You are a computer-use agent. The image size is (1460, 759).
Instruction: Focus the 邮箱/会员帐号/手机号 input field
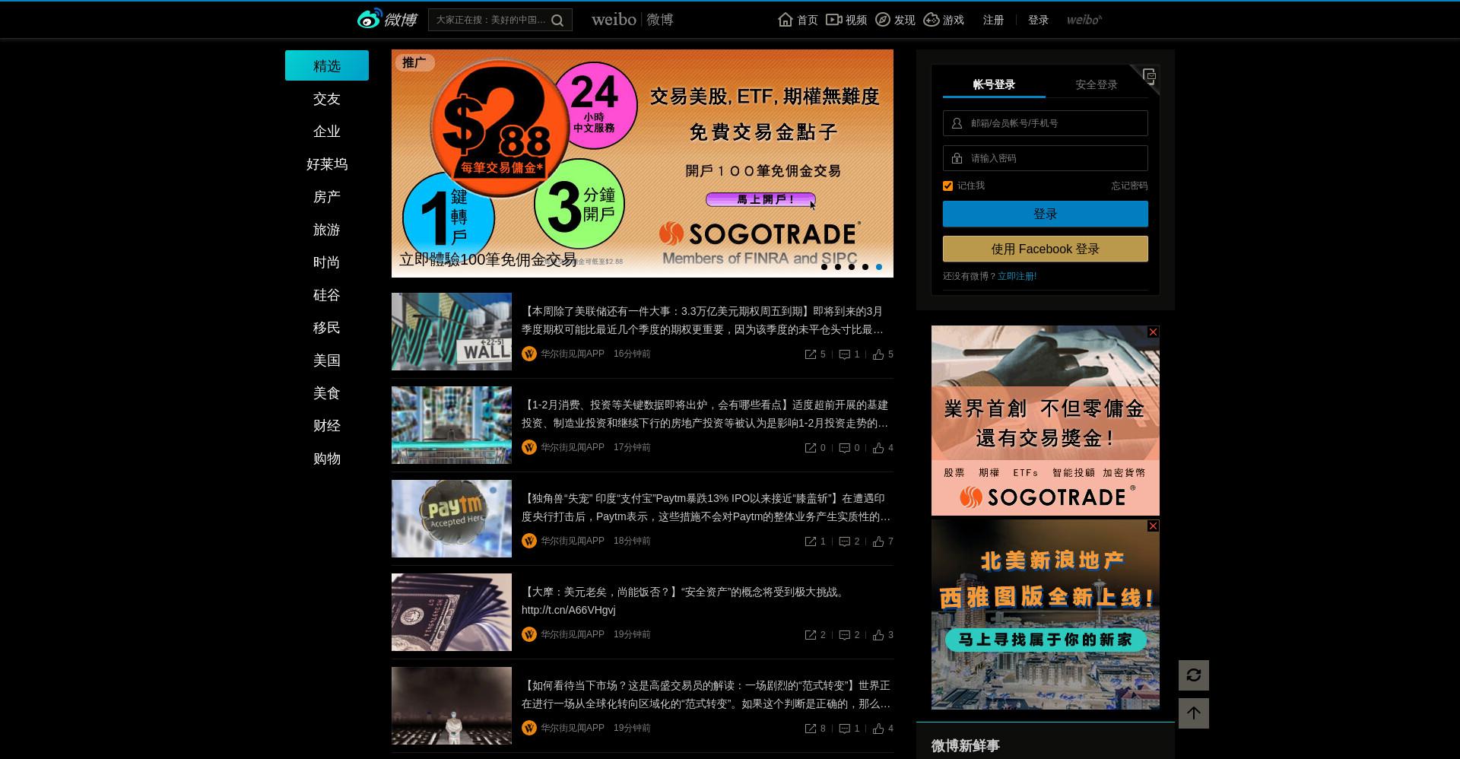(x=1046, y=123)
